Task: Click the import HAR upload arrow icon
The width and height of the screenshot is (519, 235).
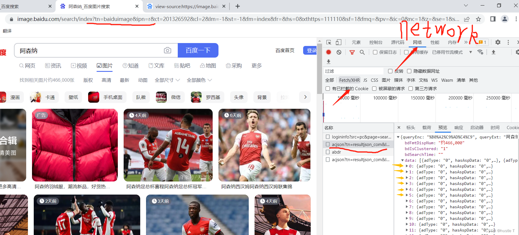Action: (x=493, y=52)
